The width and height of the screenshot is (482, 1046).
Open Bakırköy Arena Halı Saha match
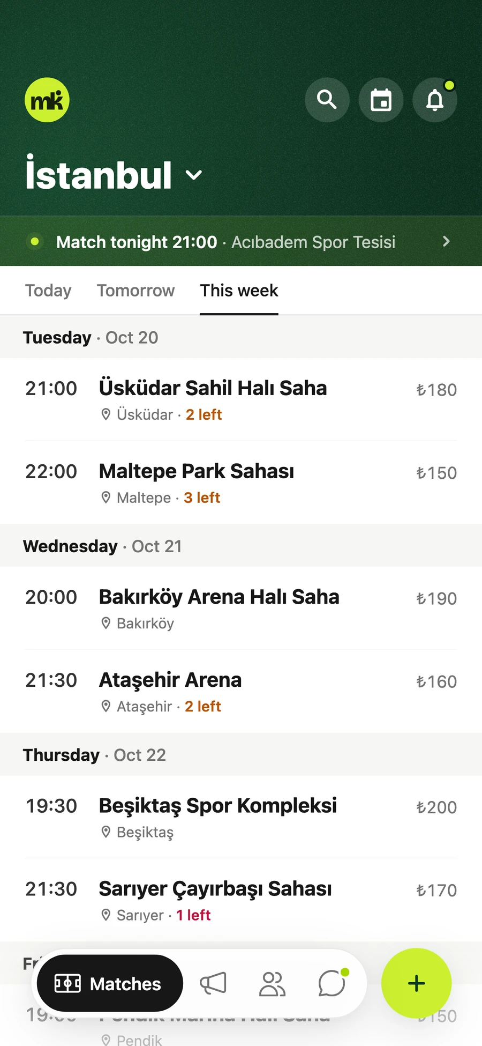pos(241,608)
